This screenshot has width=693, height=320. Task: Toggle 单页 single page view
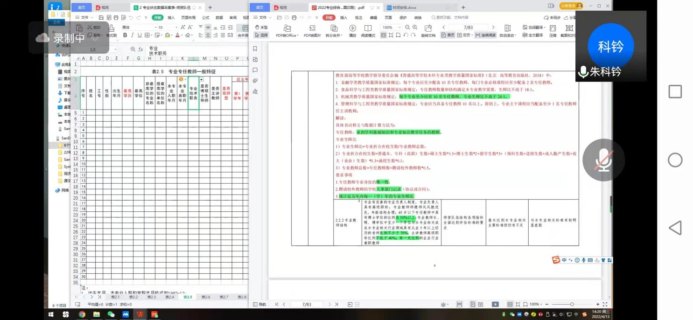click(x=448, y=35)
